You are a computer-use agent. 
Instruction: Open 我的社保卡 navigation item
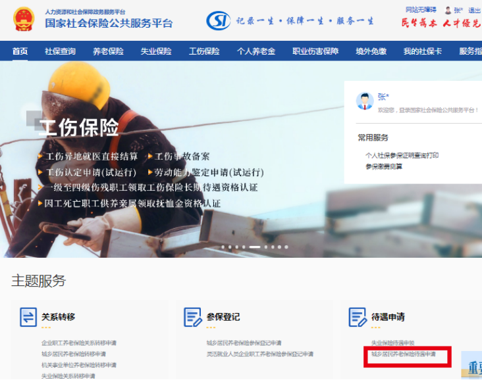coord(423,51)
